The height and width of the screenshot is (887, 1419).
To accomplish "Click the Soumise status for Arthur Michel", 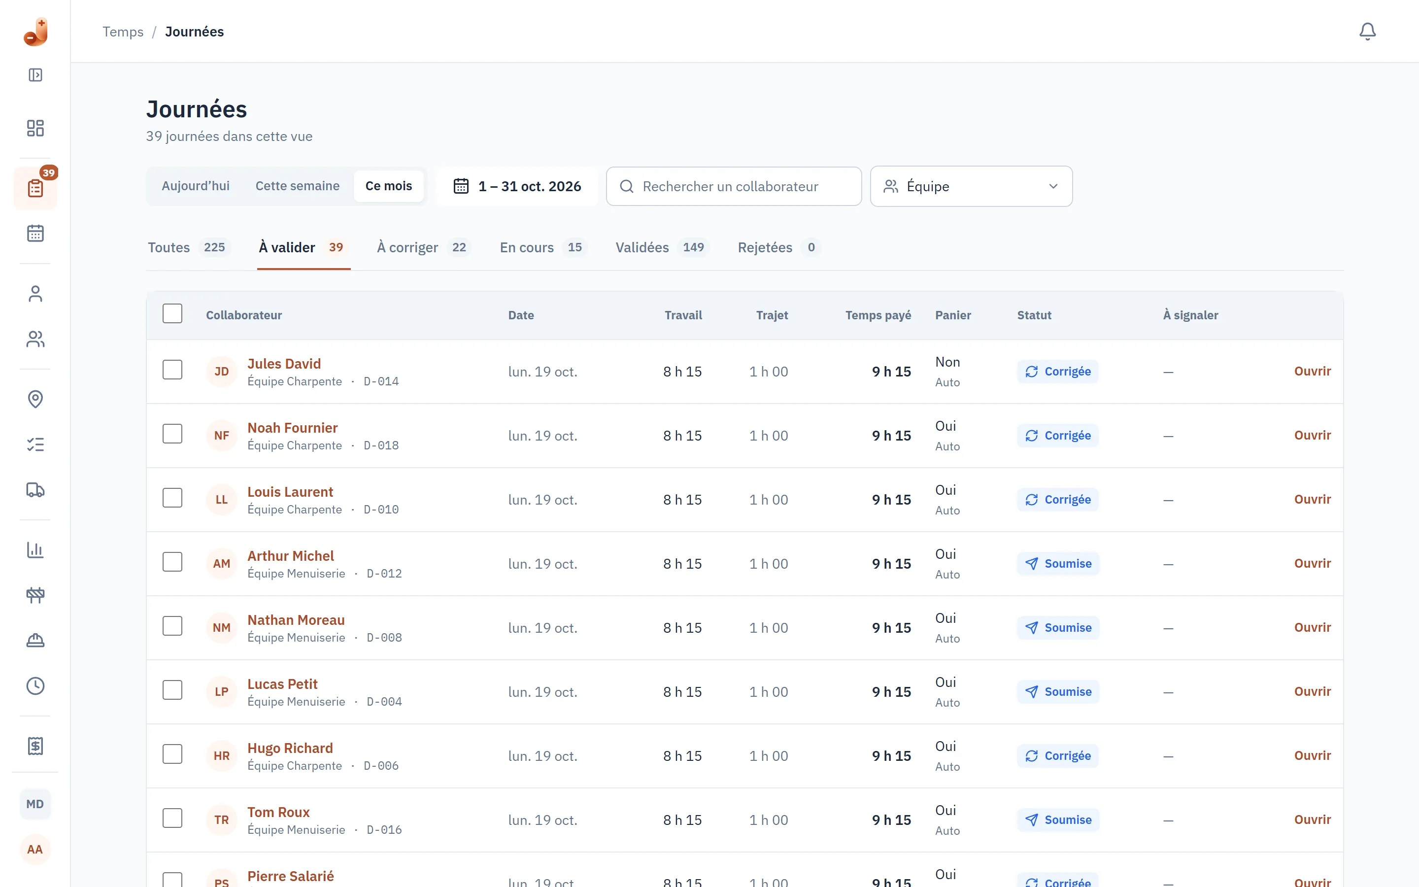I will pos(1058,563).
